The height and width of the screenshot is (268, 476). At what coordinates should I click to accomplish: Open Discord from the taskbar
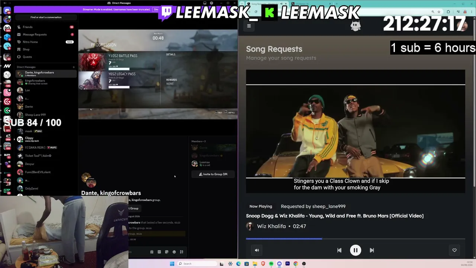pos(279,264)
